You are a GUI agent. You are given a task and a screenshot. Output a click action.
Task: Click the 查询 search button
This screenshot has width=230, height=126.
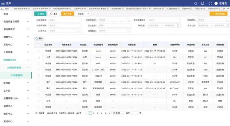[x=40, y=14]
